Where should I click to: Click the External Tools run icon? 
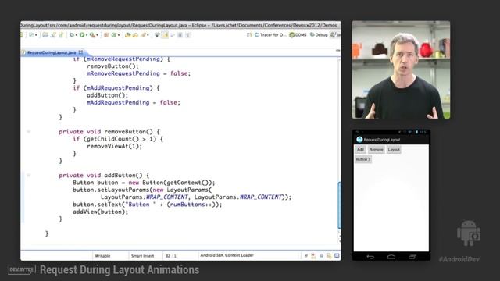(92, 35)
